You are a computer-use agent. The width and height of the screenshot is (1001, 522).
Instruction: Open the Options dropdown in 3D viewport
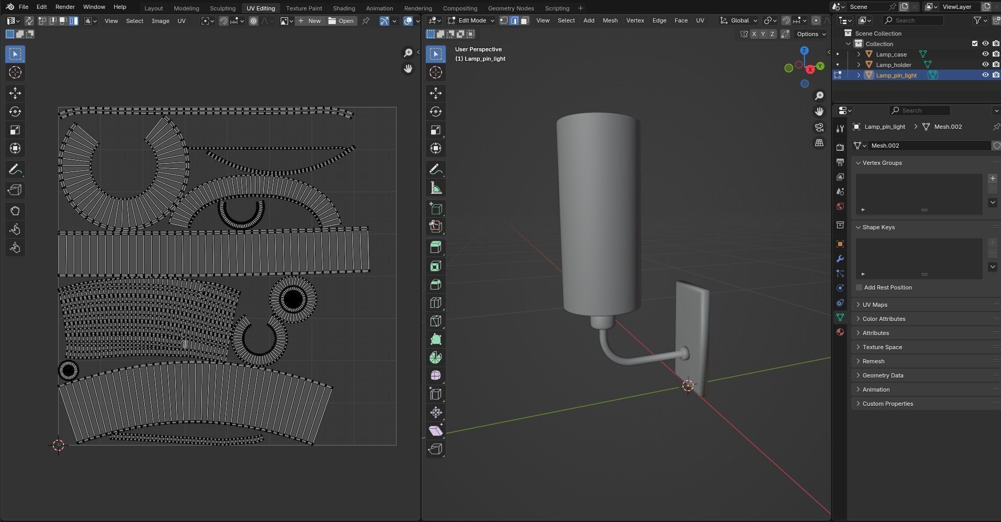(x=811, y=34)
